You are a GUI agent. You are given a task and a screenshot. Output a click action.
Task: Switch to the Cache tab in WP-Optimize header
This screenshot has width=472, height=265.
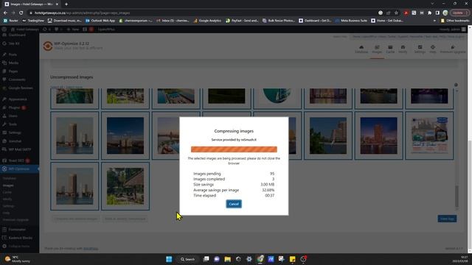coord(390,49)
